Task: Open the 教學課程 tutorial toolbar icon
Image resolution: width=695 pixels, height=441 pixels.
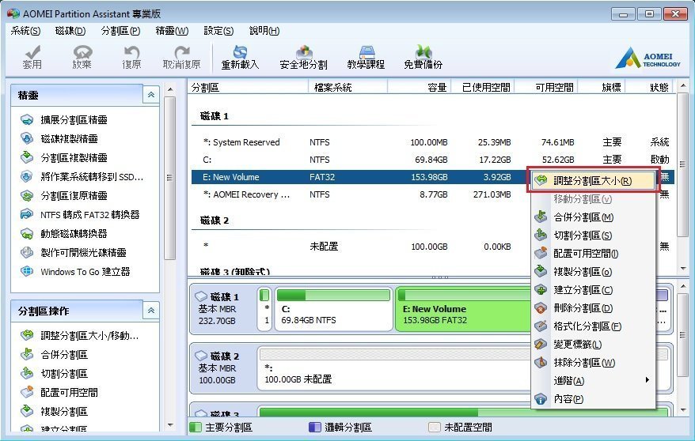Action: (366, 58)
